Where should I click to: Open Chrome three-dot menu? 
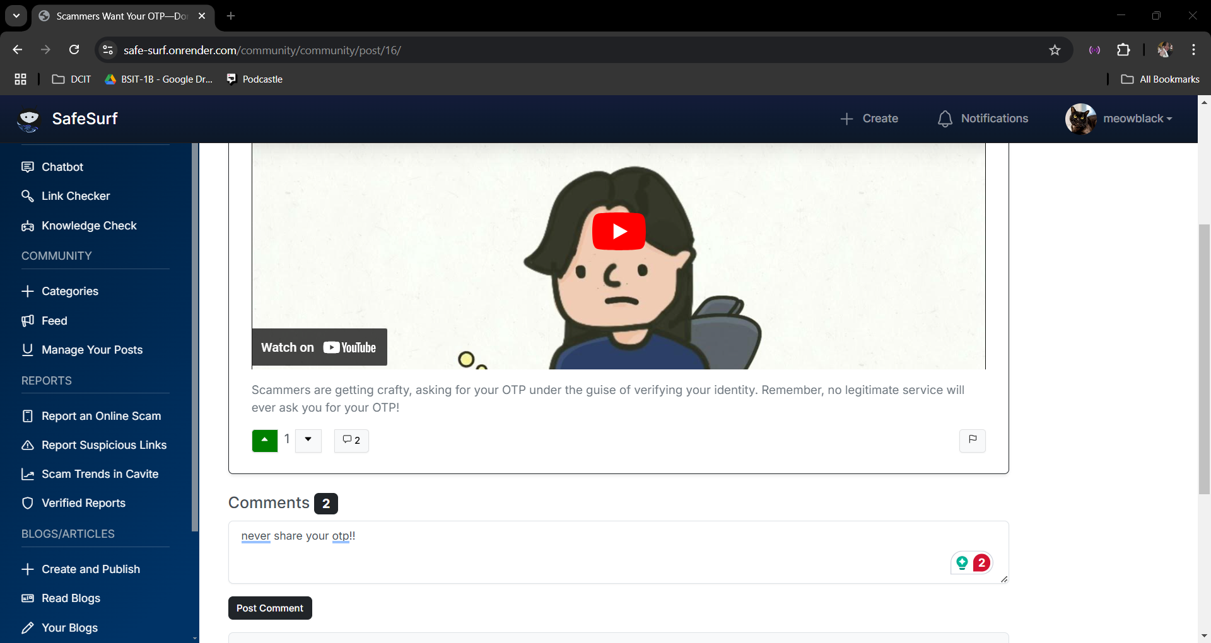point(1193,50)
